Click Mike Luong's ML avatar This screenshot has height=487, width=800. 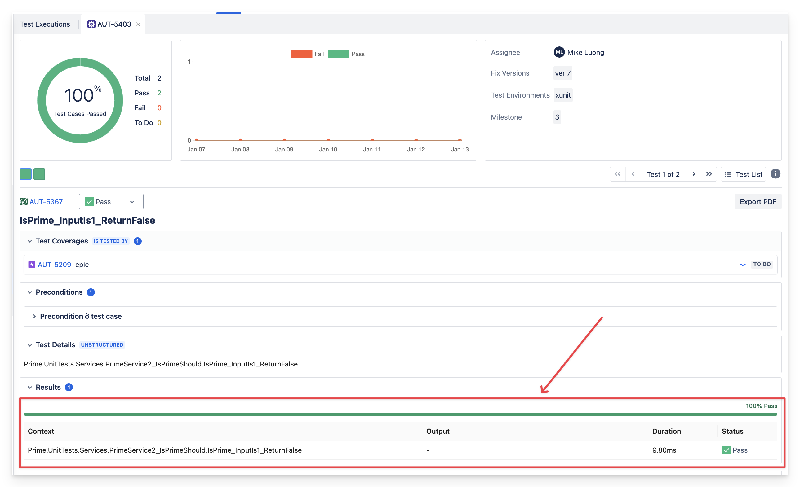[559, 52]
